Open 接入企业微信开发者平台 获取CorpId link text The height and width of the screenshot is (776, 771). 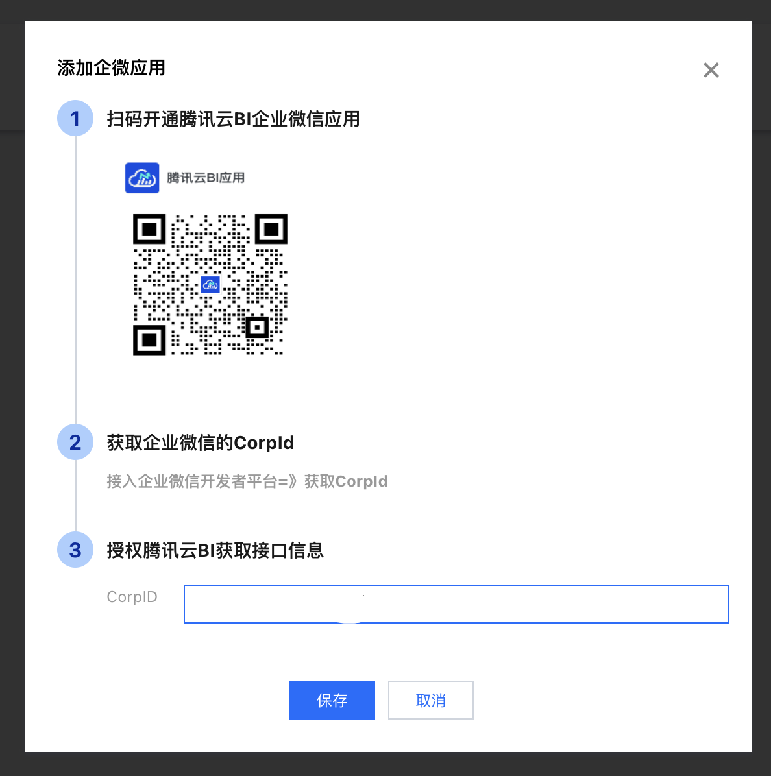click(247, 481)
